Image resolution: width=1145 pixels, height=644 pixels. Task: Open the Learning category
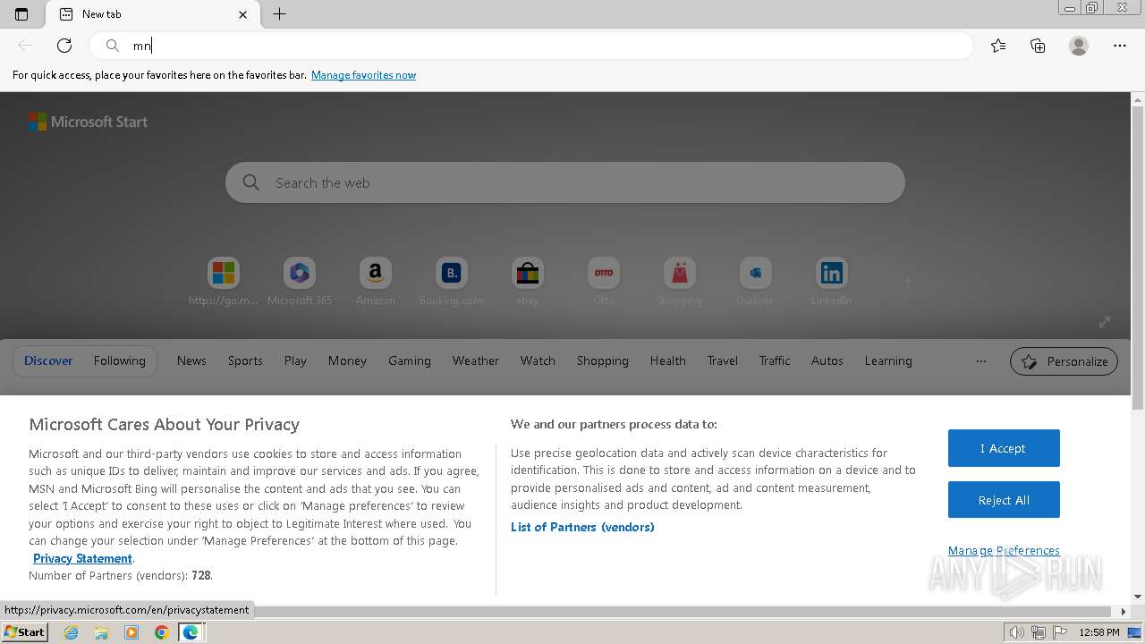pos(888,360)
